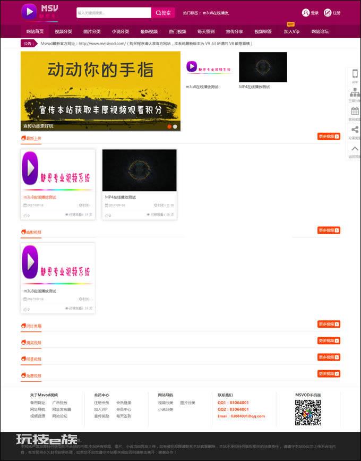Viewport: 361px width, 461px height.
Task: Click footer link 图片分类
Action: pos(187,403)
